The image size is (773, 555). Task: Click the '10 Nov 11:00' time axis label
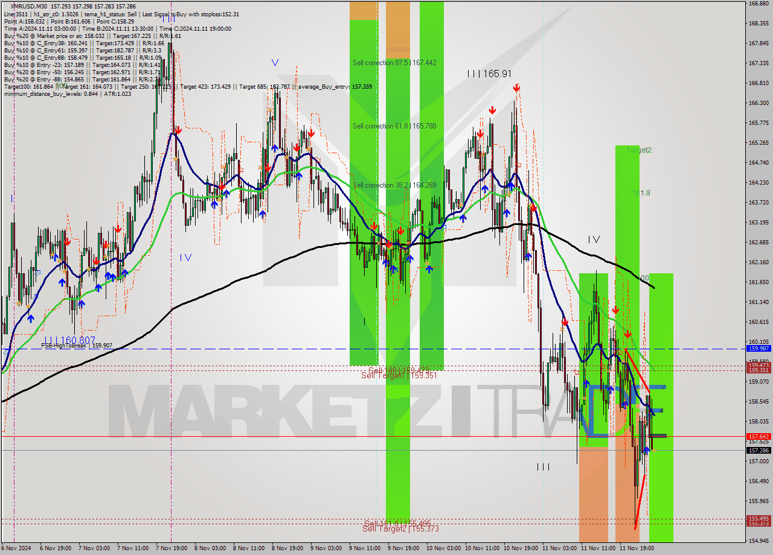click(x=482, y=548)
